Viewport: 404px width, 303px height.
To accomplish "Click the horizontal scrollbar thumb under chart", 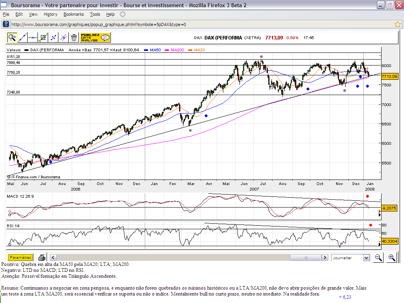I will (306, 257).
